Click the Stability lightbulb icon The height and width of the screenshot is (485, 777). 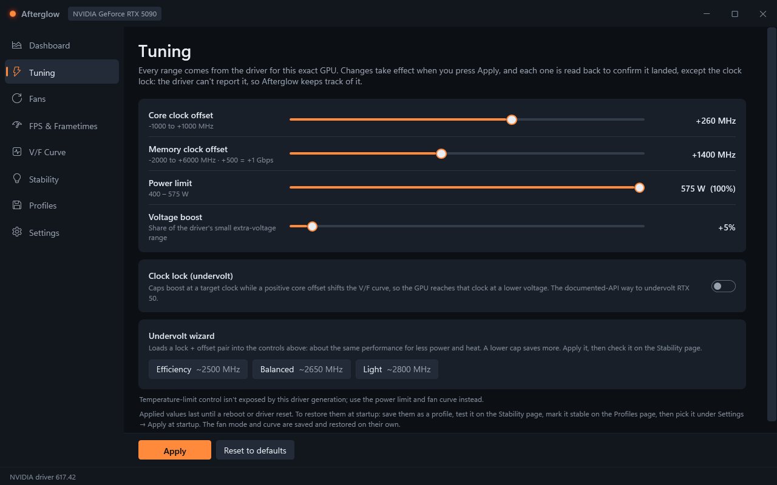click(17, 179)
